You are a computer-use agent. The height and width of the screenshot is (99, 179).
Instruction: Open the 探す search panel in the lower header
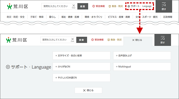[163, 40]
